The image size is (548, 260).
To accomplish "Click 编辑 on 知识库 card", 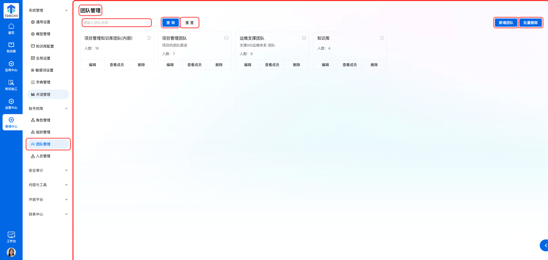I will click(325, 65).
